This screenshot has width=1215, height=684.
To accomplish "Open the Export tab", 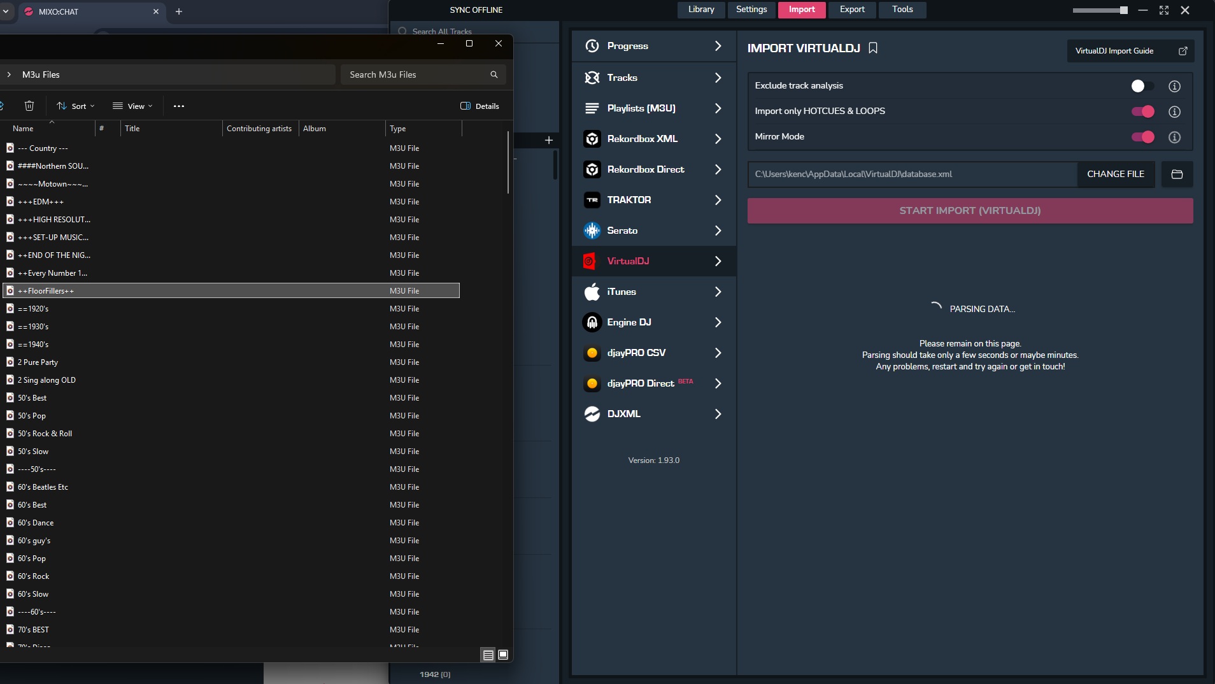I will coord(852,10).
